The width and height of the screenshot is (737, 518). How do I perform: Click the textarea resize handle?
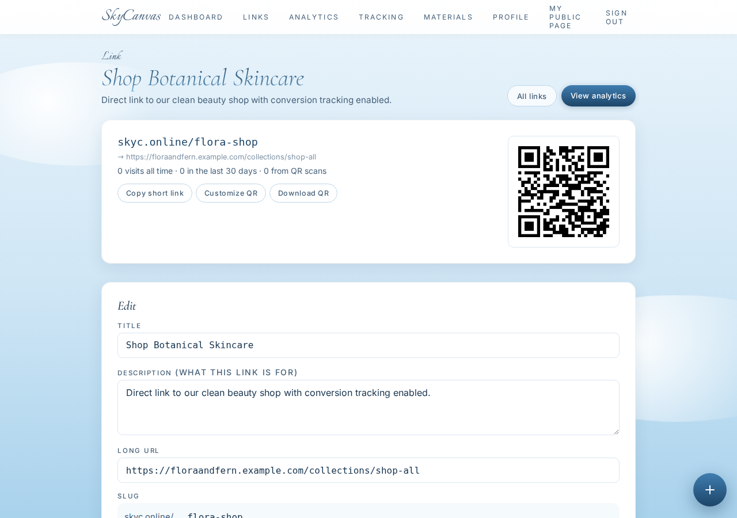click(x=616, y=431)
